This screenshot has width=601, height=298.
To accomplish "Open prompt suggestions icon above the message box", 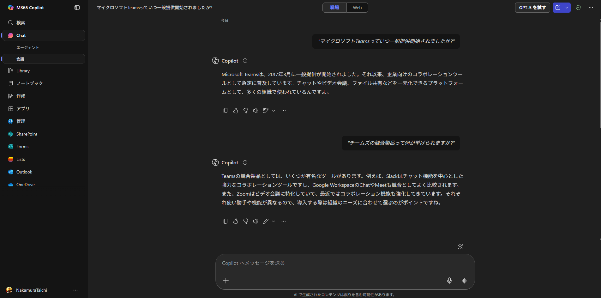I will (x=461, y=246).
